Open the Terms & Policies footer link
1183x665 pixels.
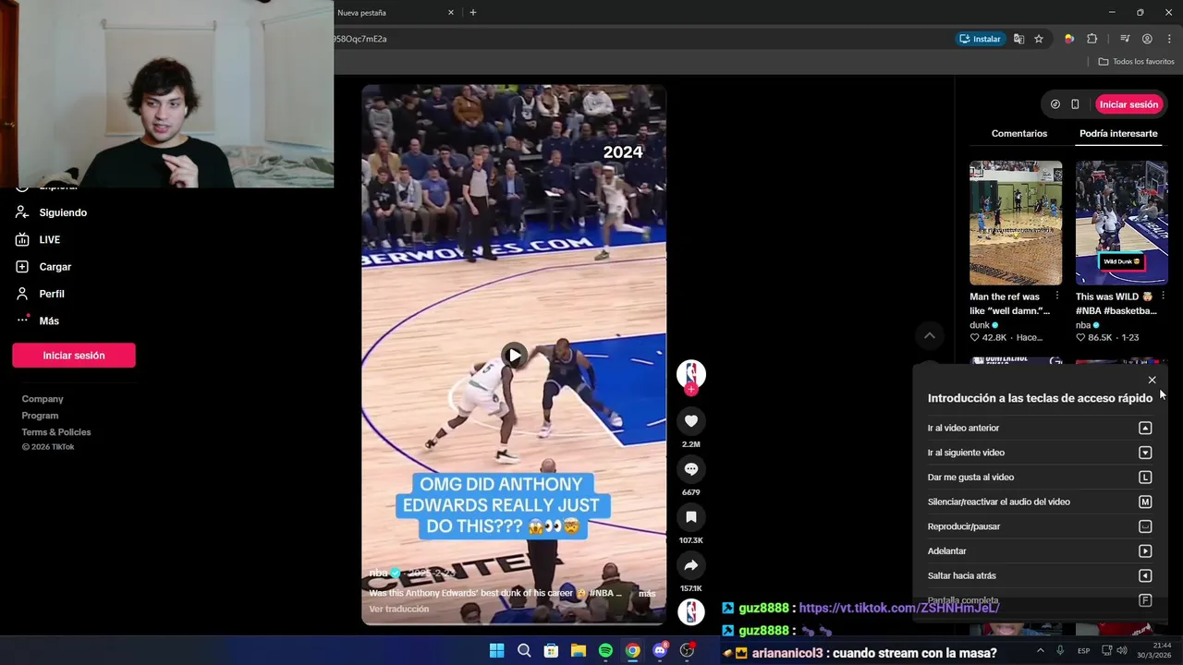[x=56, y=432]
